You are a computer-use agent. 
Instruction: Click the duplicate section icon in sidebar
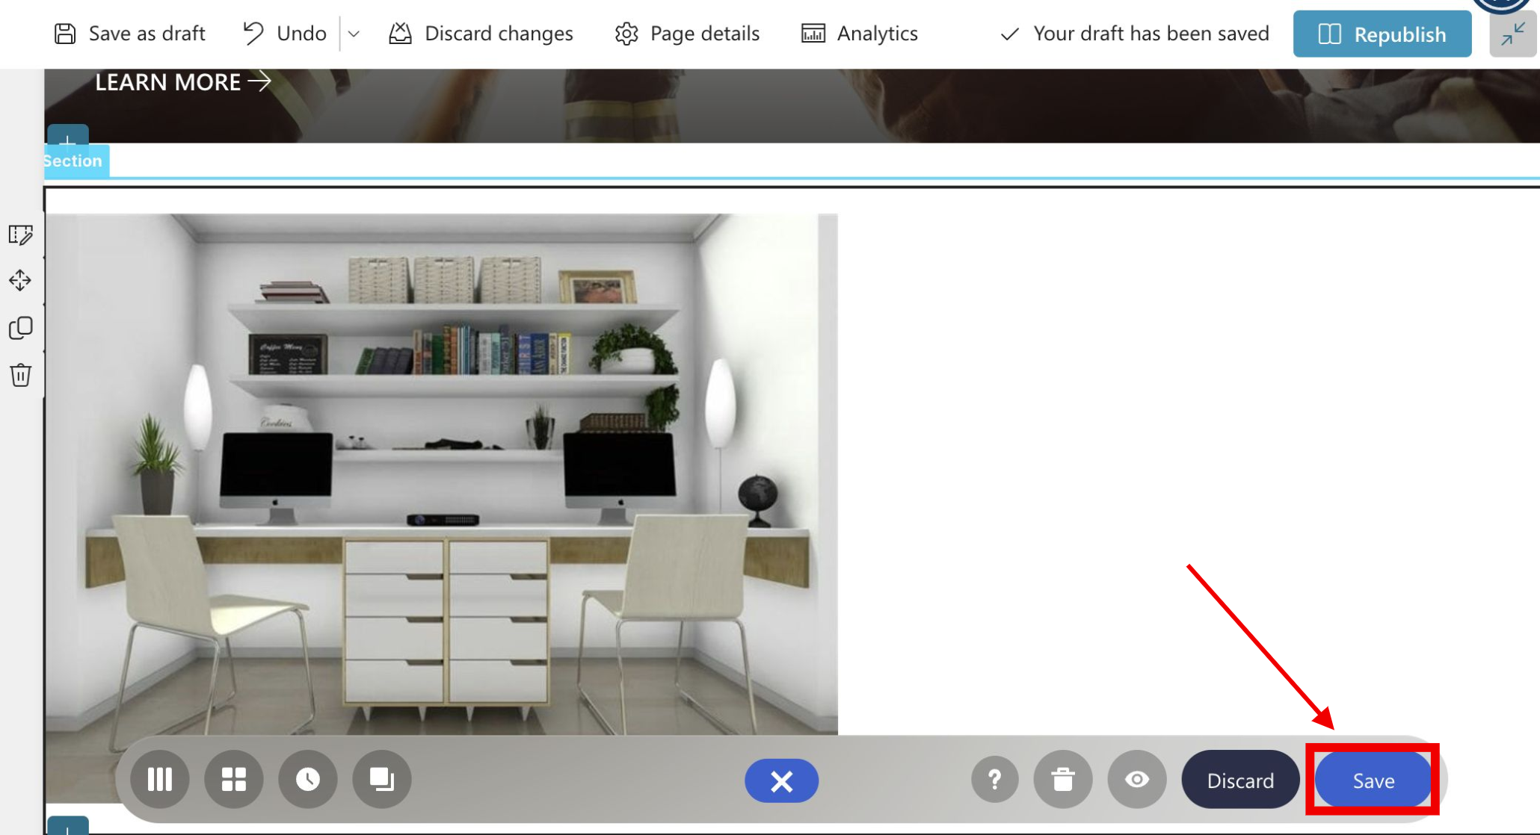pos(20,328)
